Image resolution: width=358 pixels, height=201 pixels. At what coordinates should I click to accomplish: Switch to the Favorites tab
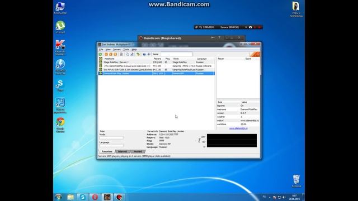coord(107,151)
